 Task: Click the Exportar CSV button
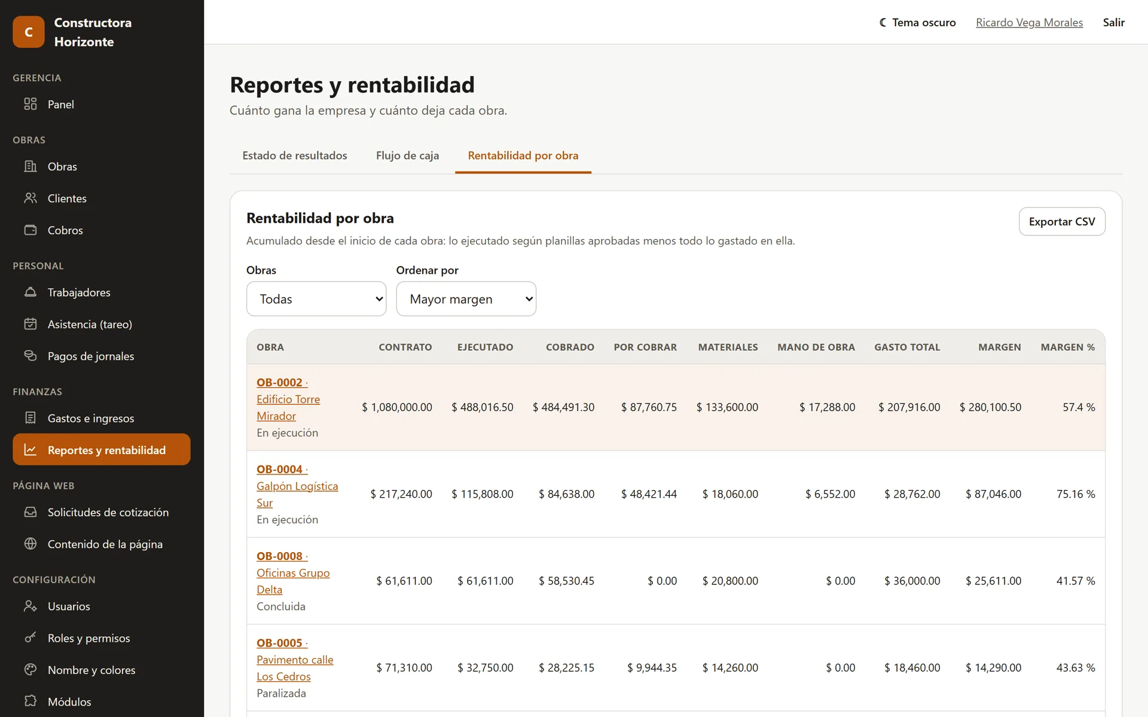1062,222
